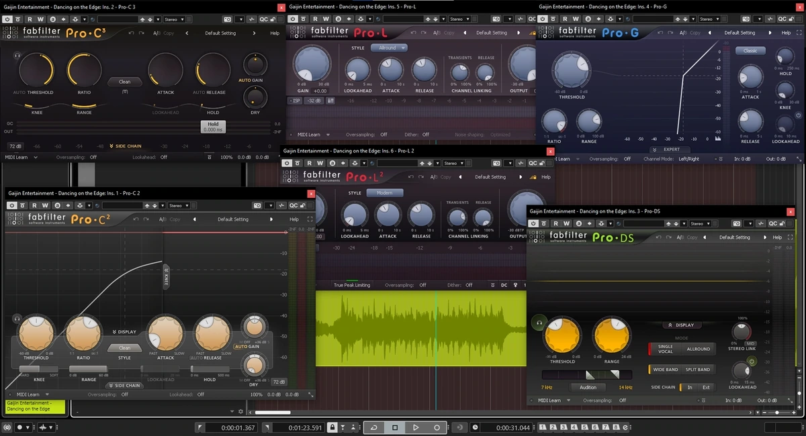
Task: Click marker number 1 in the transport bar
Action: click(x=543, y=427)
